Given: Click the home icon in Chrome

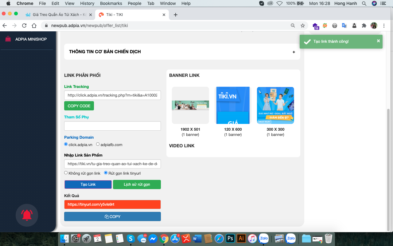Looking at the screenshot, I should tap(34, 26).
